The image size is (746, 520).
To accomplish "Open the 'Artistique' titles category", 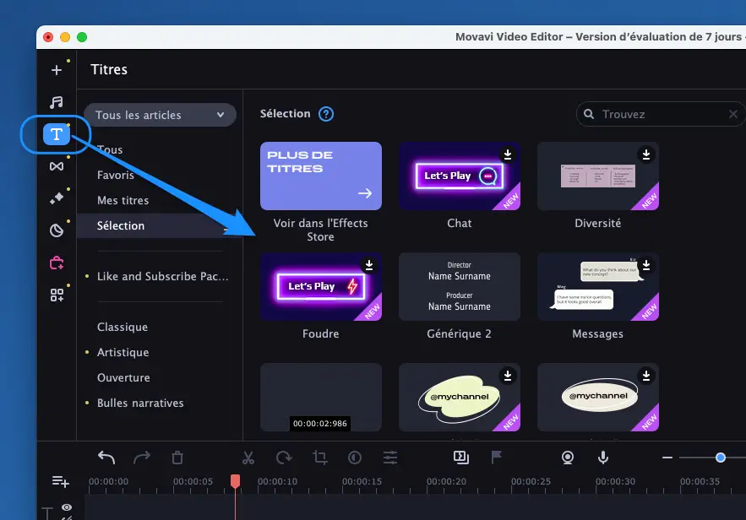I will (x=123, y=353).
